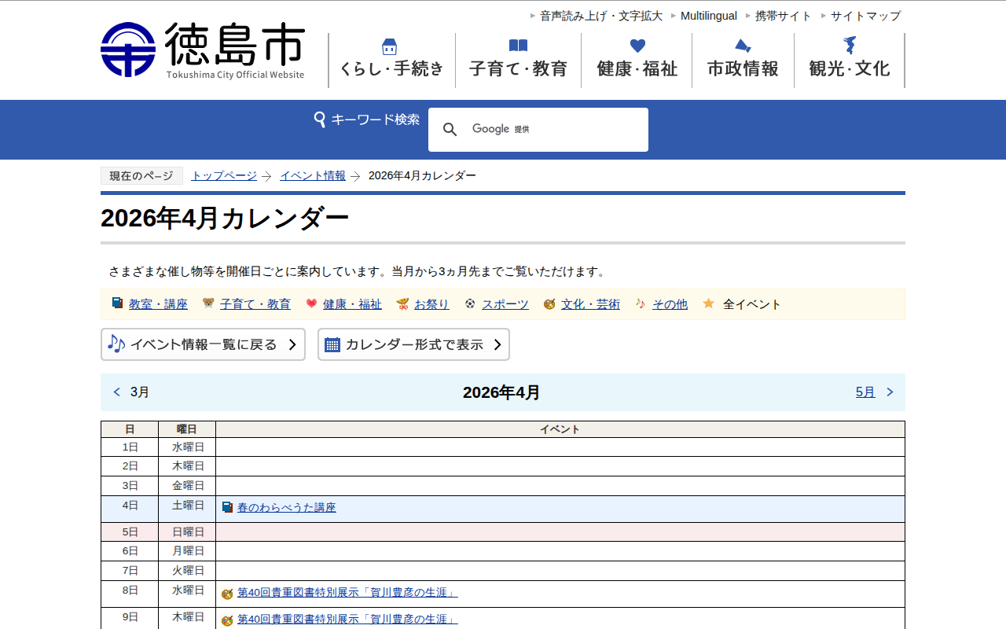Open the くらし・手続き house icon menu
Viewport: 1006px width, 629px height.
(x=390, y=46)
